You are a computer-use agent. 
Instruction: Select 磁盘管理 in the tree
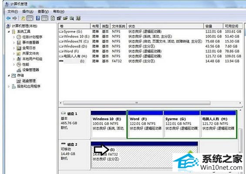click(x=29, y=81)
